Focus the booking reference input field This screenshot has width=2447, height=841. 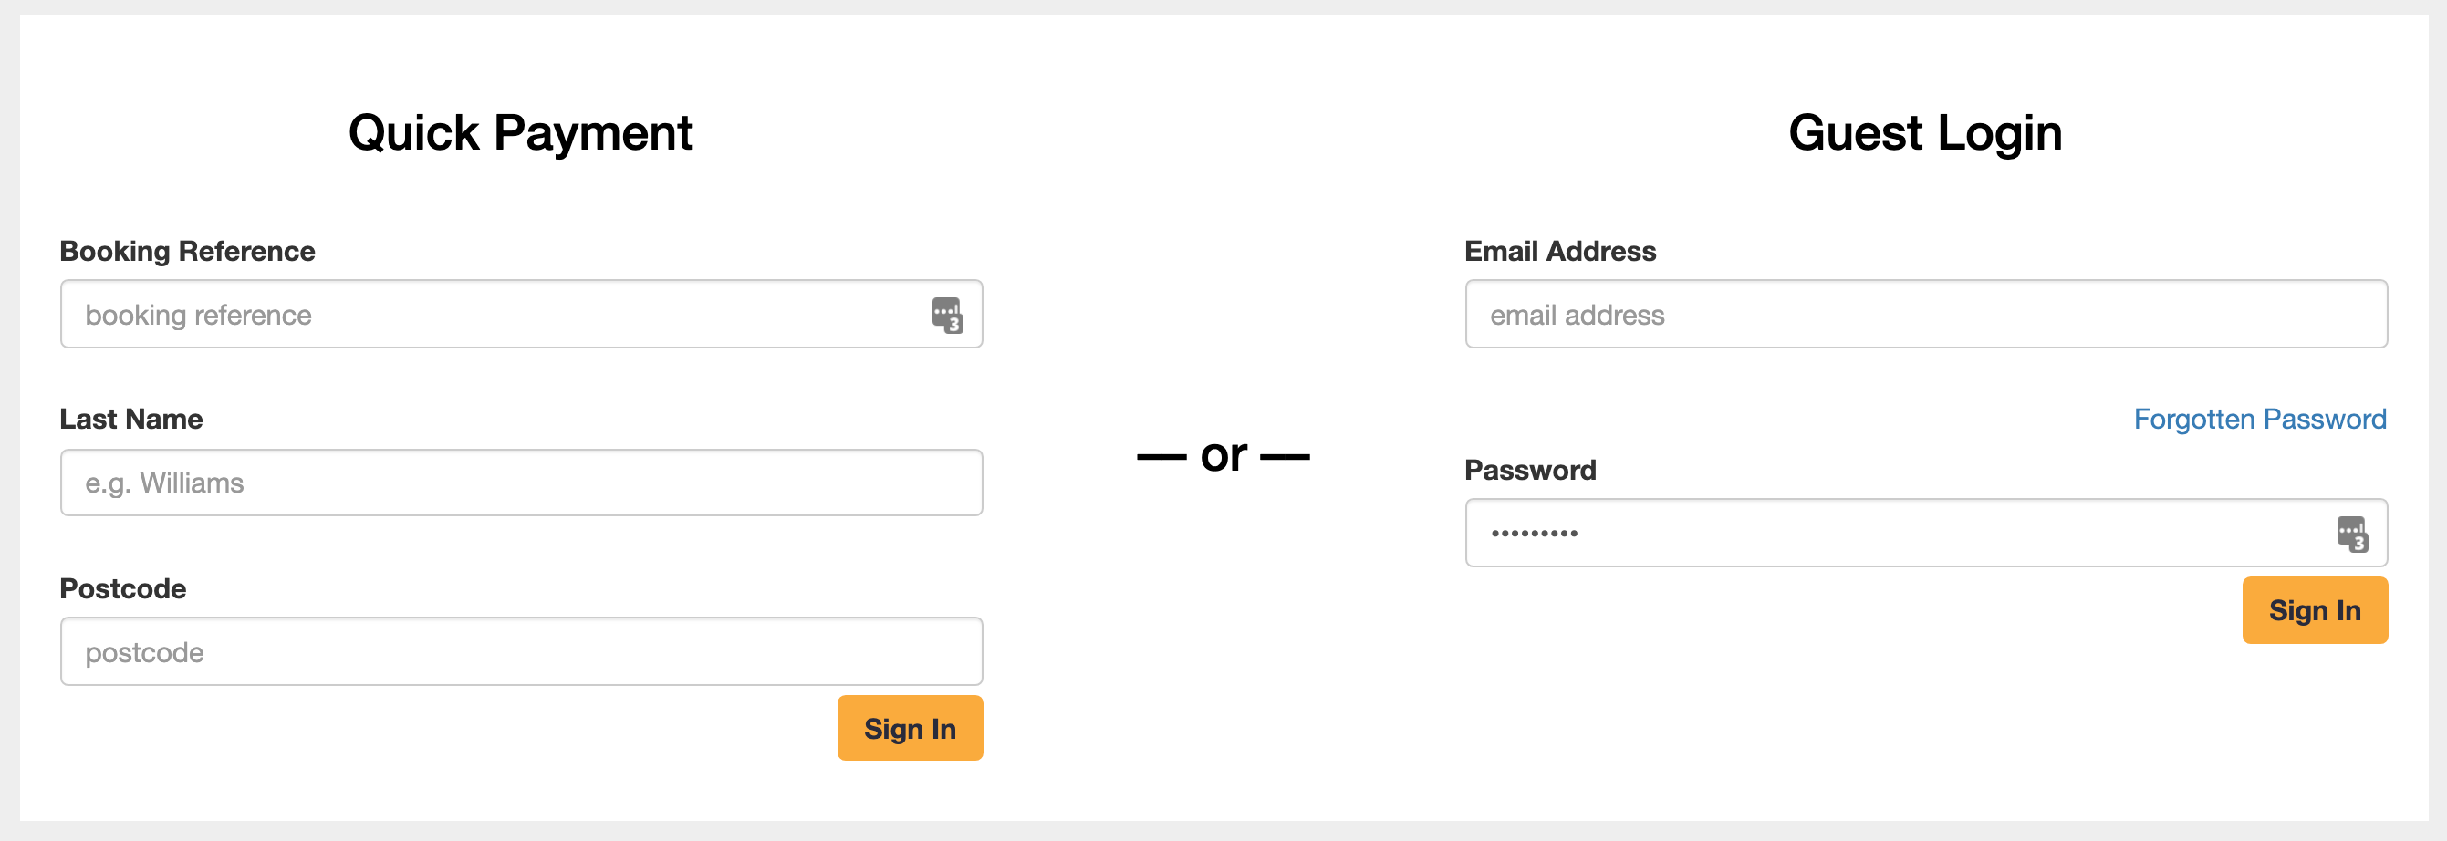click(x=522, y=314)
